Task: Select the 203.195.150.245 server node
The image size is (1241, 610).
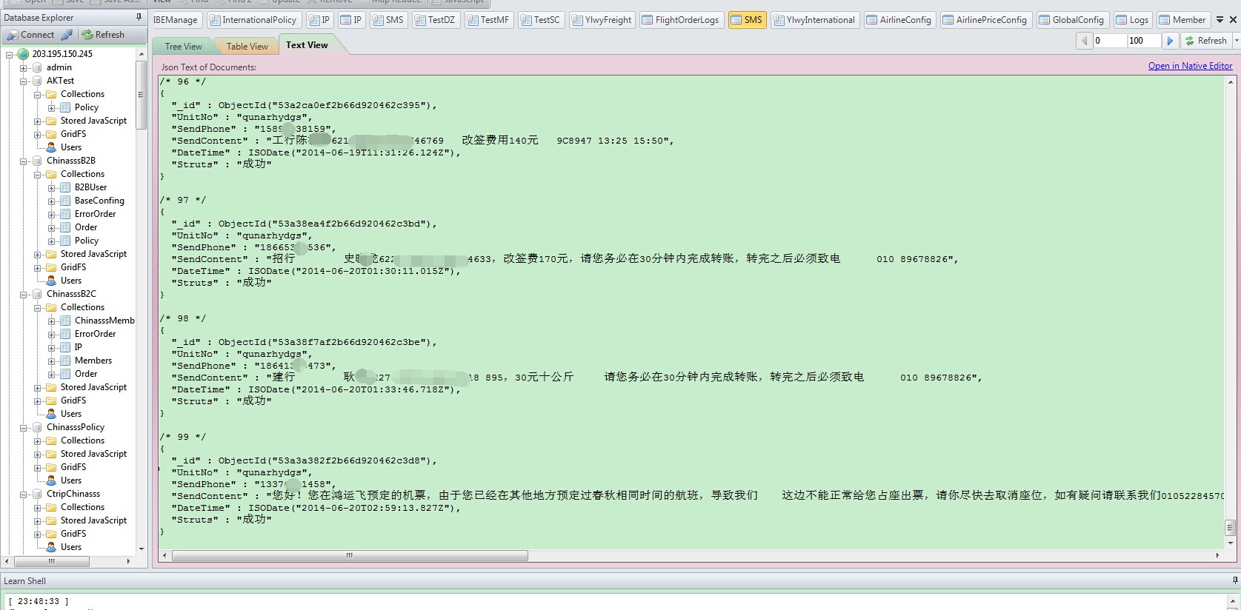Action: (x=62, y=54)
